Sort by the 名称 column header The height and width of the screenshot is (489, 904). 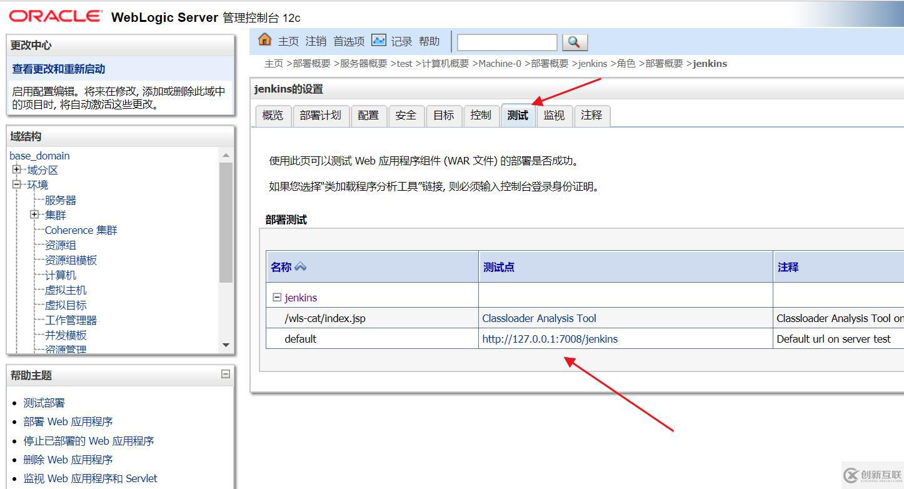pos(281,267)
